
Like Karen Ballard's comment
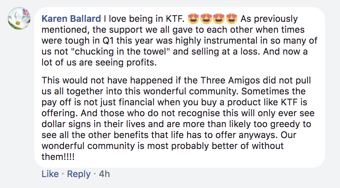pyautogui.click(x=50, y=174)
